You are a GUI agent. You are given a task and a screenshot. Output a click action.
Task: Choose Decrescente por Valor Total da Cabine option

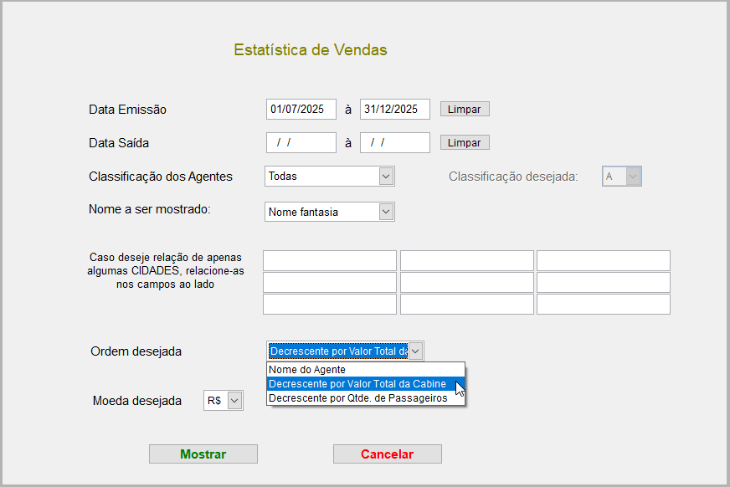coord(365,384)
